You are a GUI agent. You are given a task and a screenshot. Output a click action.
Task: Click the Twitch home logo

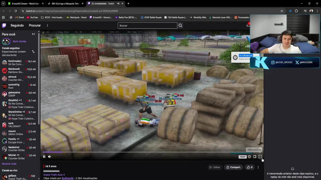click(4, 25)
